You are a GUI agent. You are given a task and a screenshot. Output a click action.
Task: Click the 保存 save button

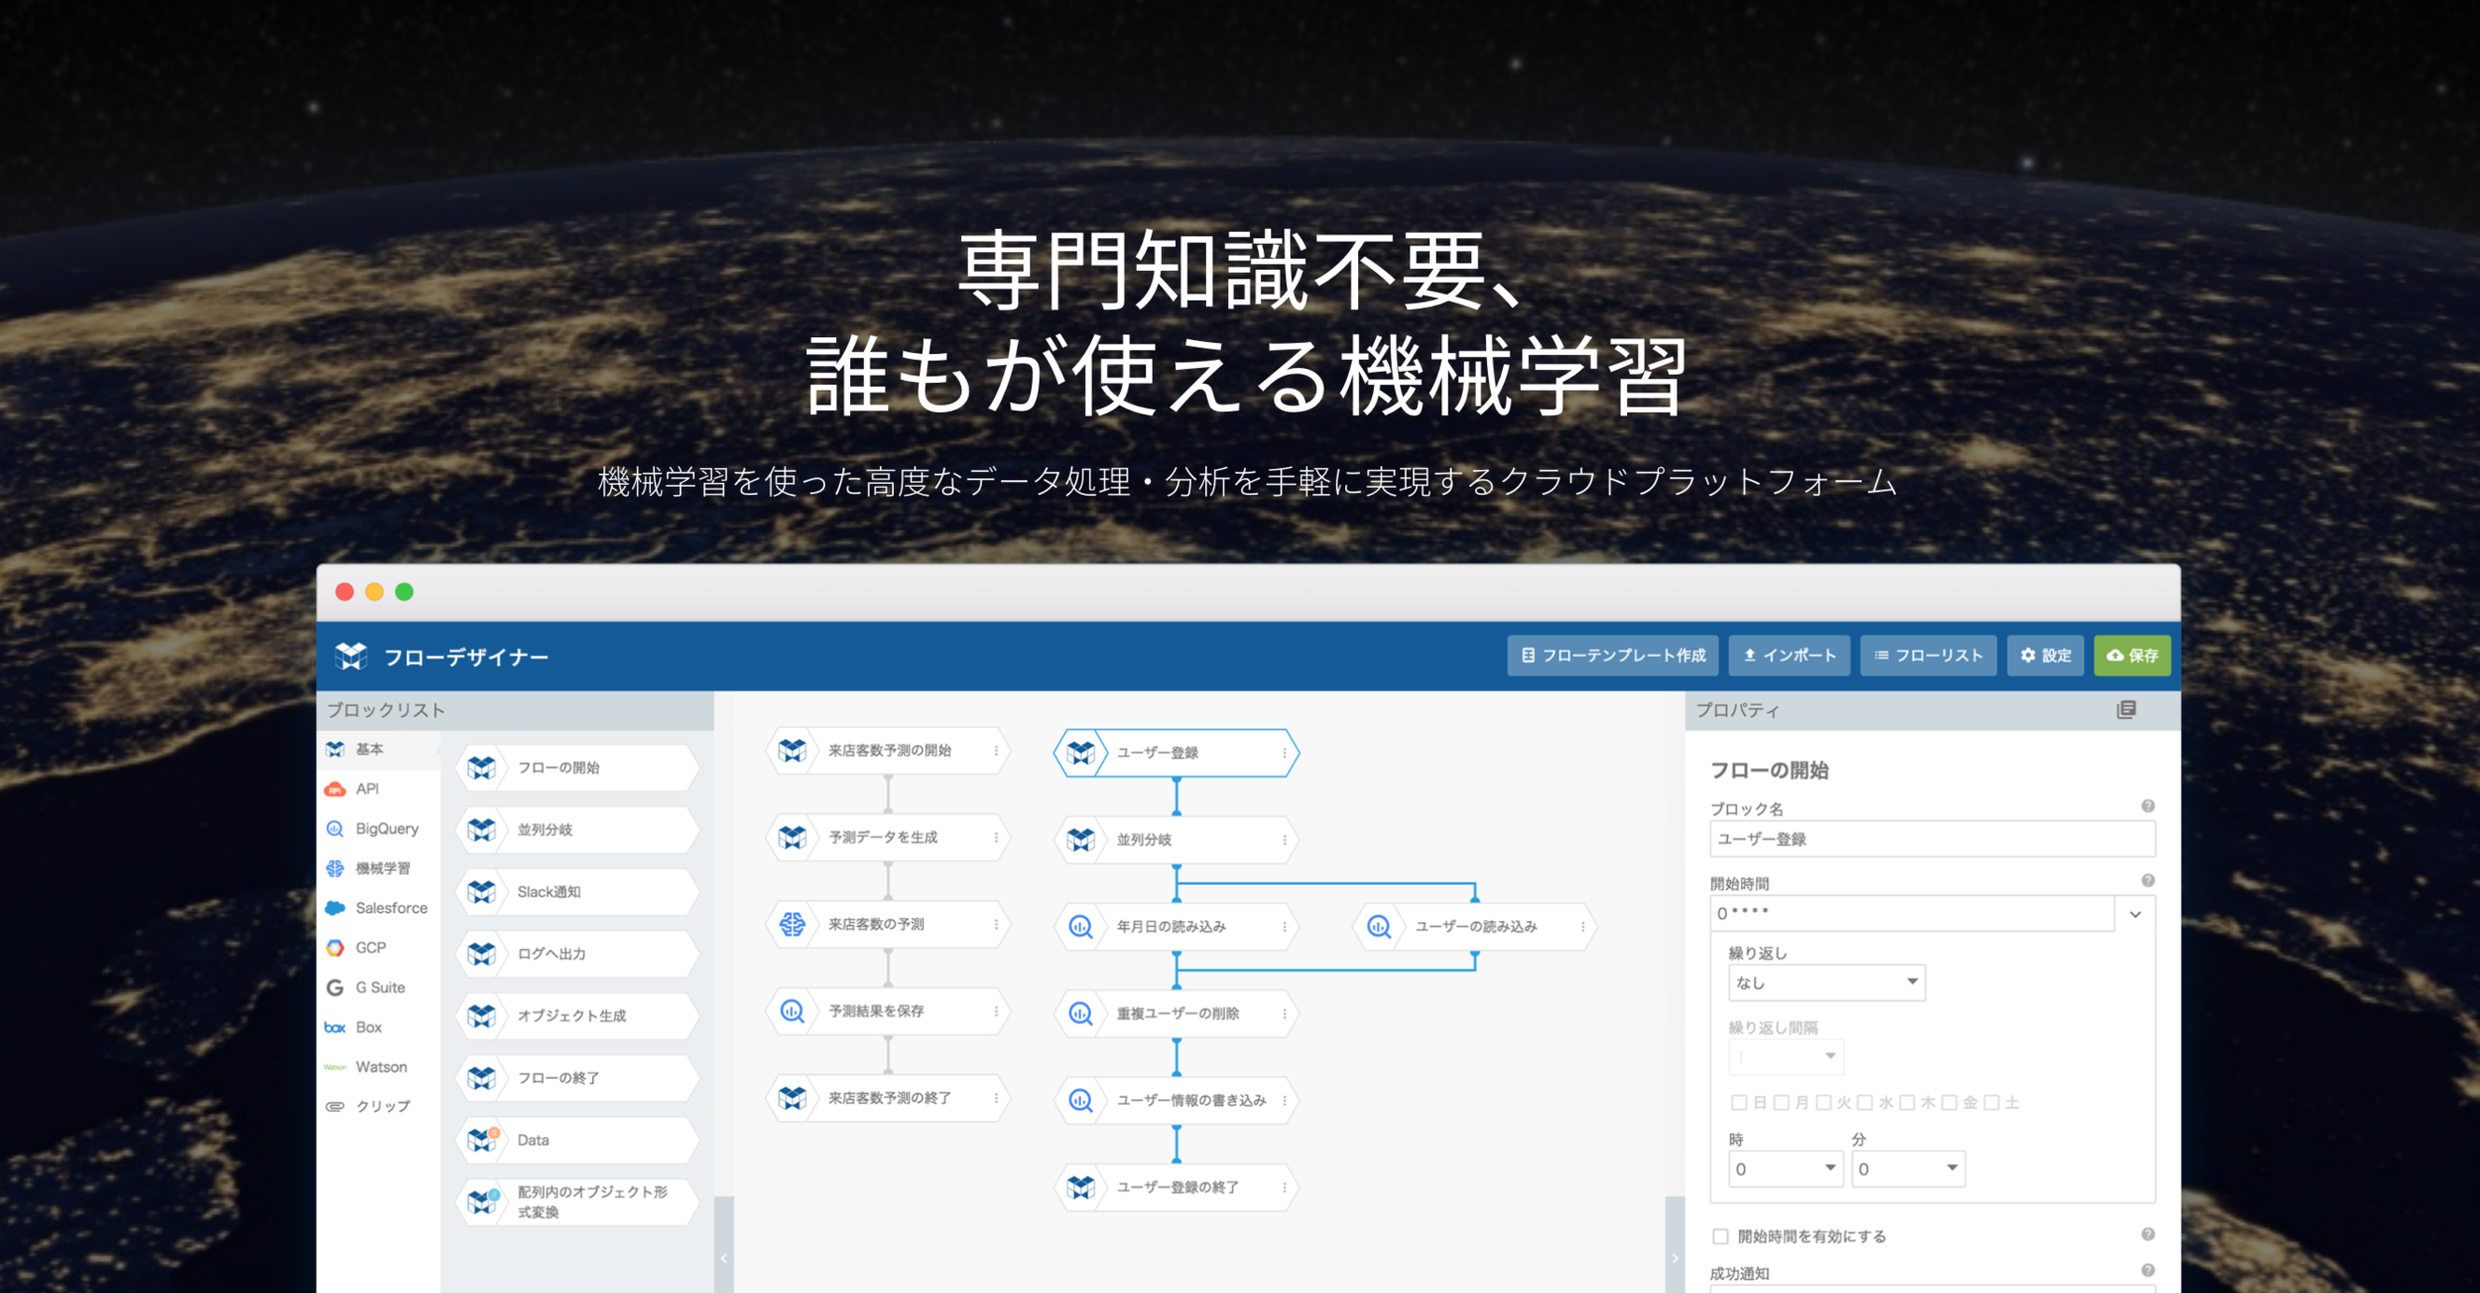[2132, 655]
